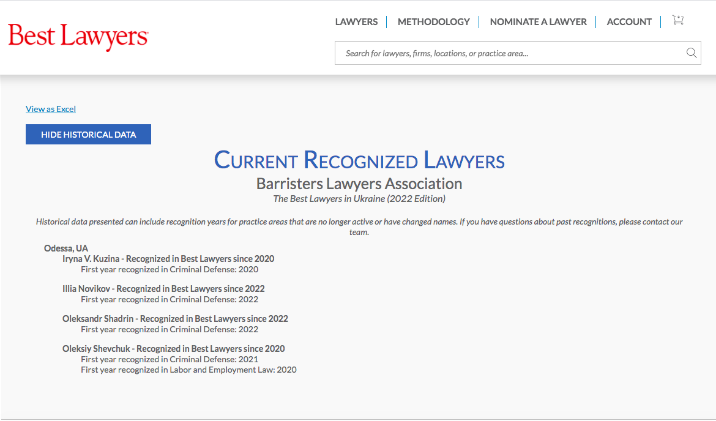Click Criminal Defense: 2022 line under Novikov
This screenshot has height=421, width=716.
point(170,300)
